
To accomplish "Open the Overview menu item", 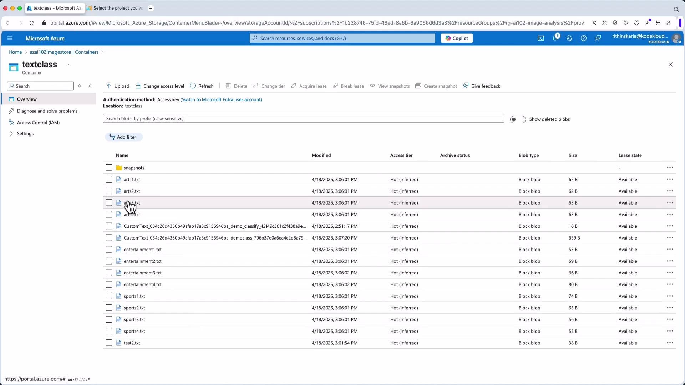I will [x=49, y=99].
